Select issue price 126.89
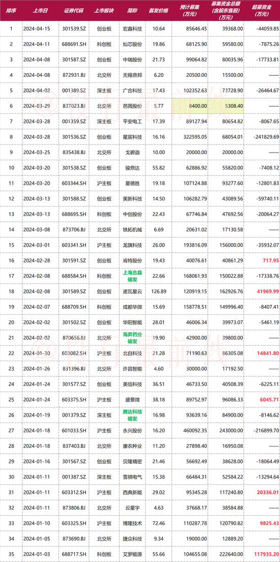This screenshot has width=280, height=562. [158, 291]
